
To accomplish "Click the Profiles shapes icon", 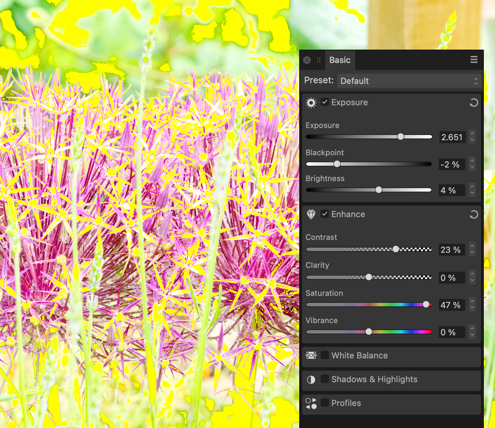I will [x=311, y=403].
